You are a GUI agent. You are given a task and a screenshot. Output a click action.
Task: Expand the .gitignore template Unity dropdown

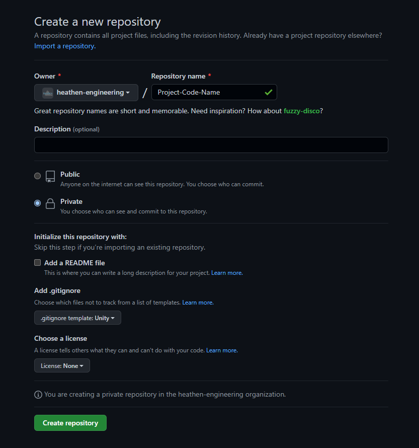tap(77, 318)
